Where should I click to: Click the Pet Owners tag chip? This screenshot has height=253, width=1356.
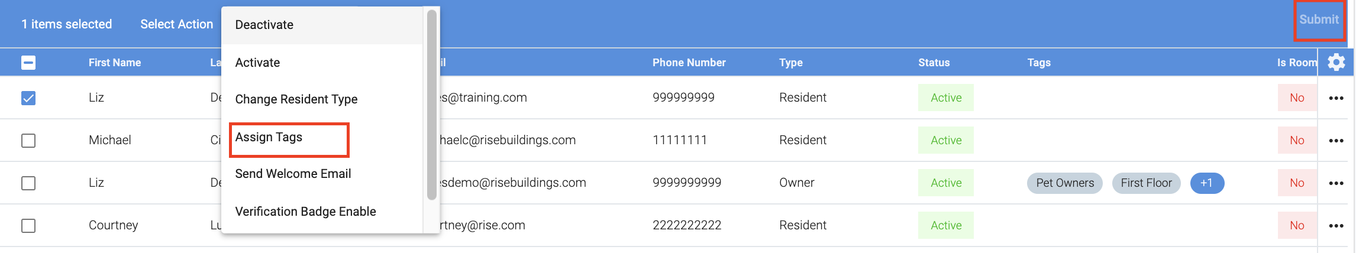[1065, 183]
